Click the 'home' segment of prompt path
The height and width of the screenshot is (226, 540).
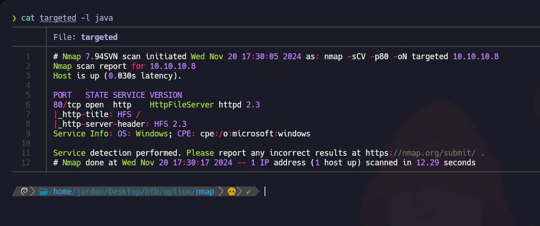click(x=62, y=192)
